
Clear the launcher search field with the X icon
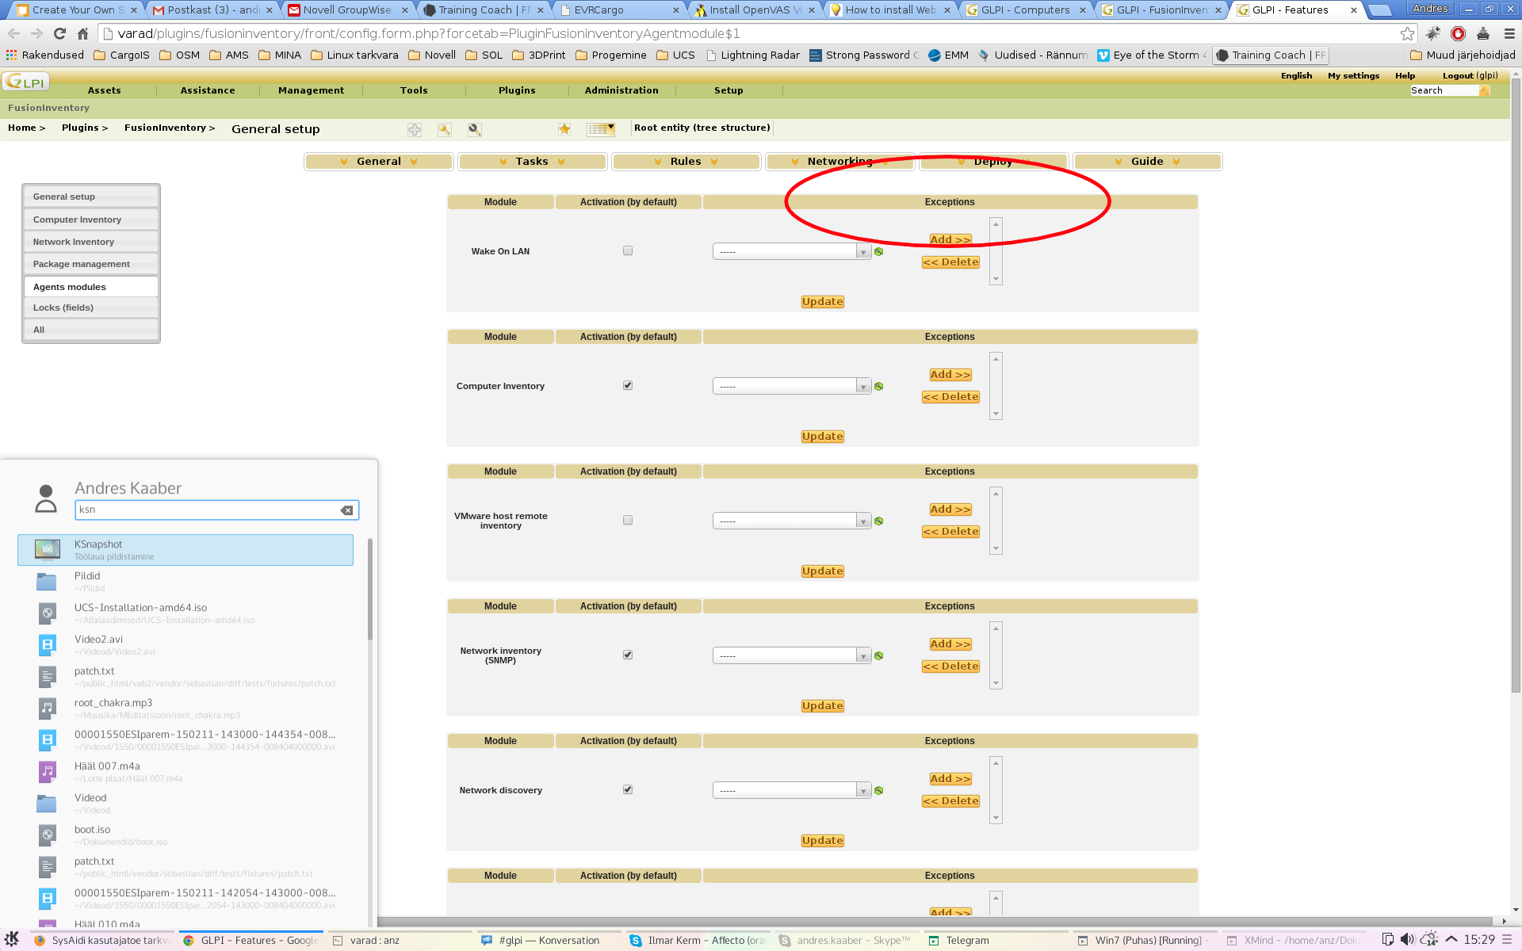[346, 510]
